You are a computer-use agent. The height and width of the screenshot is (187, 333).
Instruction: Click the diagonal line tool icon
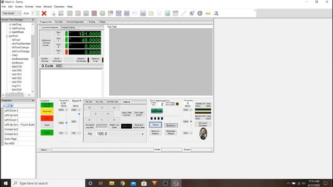pyautogui.click(x=184, y=14)
